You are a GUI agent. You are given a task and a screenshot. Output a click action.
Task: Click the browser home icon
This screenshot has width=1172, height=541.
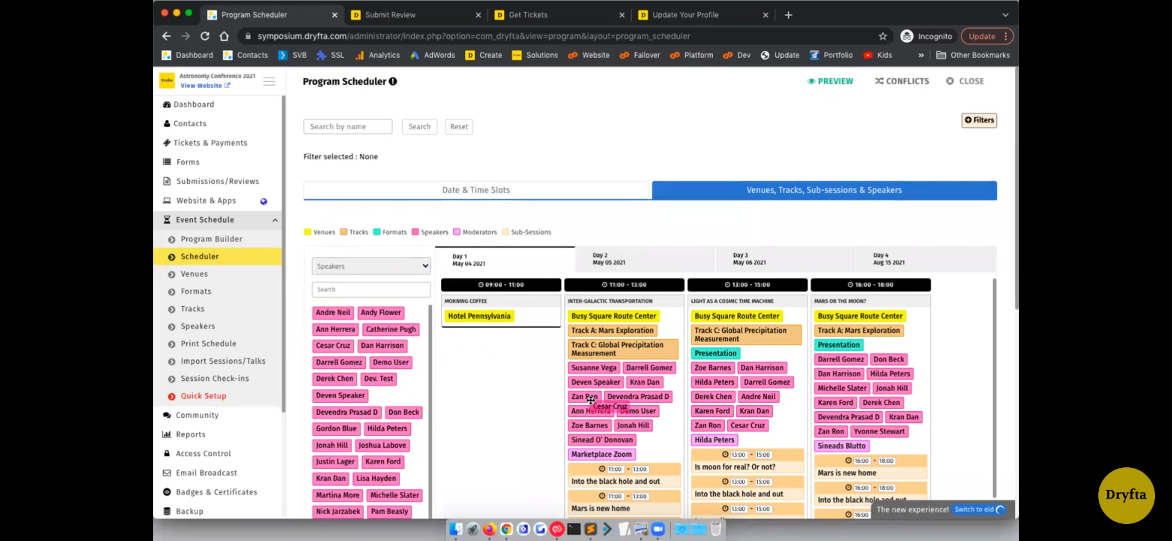[224, 36]
